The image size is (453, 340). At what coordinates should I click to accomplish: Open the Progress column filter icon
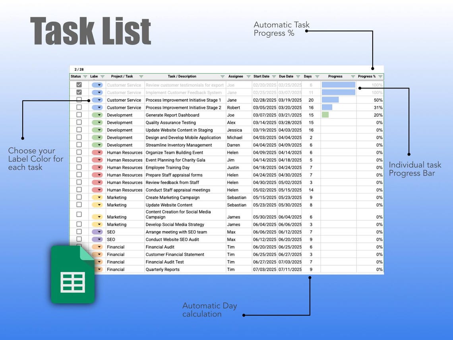click(x=353, y=76)
